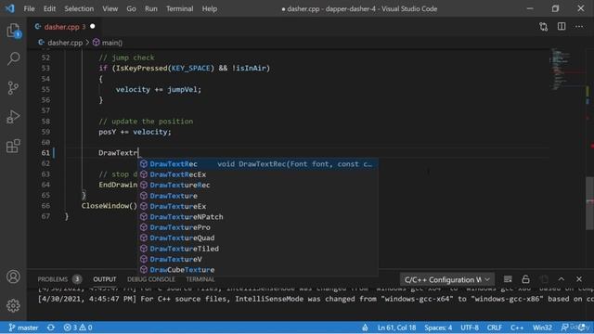Open the View menu
This screenshot has height=334, width=594.
tap(110, 8)
